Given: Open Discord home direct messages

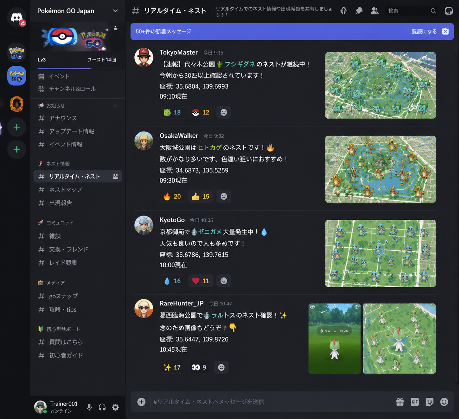Looking at the screenshot, I should (x=16, y=17).
